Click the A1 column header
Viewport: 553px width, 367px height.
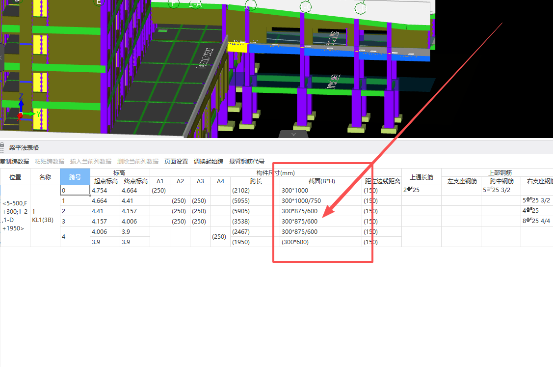[160, 181]
